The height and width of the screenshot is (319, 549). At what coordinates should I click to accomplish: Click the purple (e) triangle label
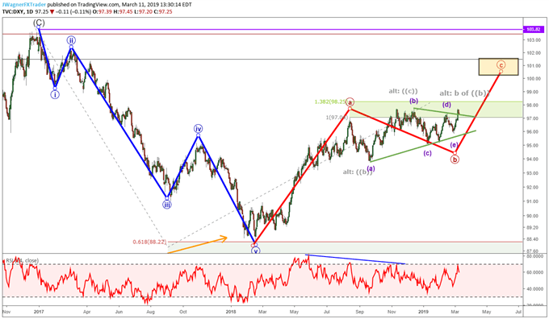click(454, 145)
